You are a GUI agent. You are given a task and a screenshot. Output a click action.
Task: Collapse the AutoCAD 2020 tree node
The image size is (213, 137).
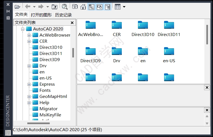pos(23,29)
